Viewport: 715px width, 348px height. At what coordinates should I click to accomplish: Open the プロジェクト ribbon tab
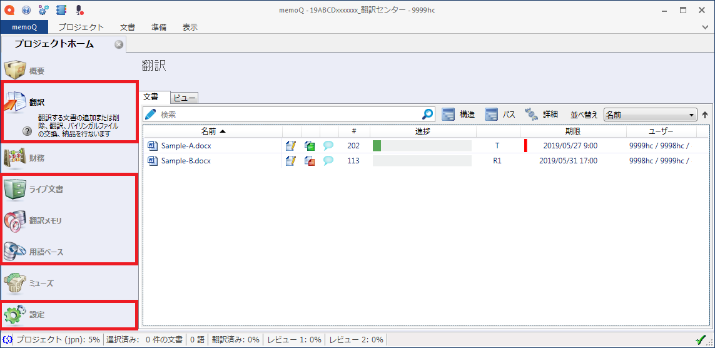[x=81, y=27]
